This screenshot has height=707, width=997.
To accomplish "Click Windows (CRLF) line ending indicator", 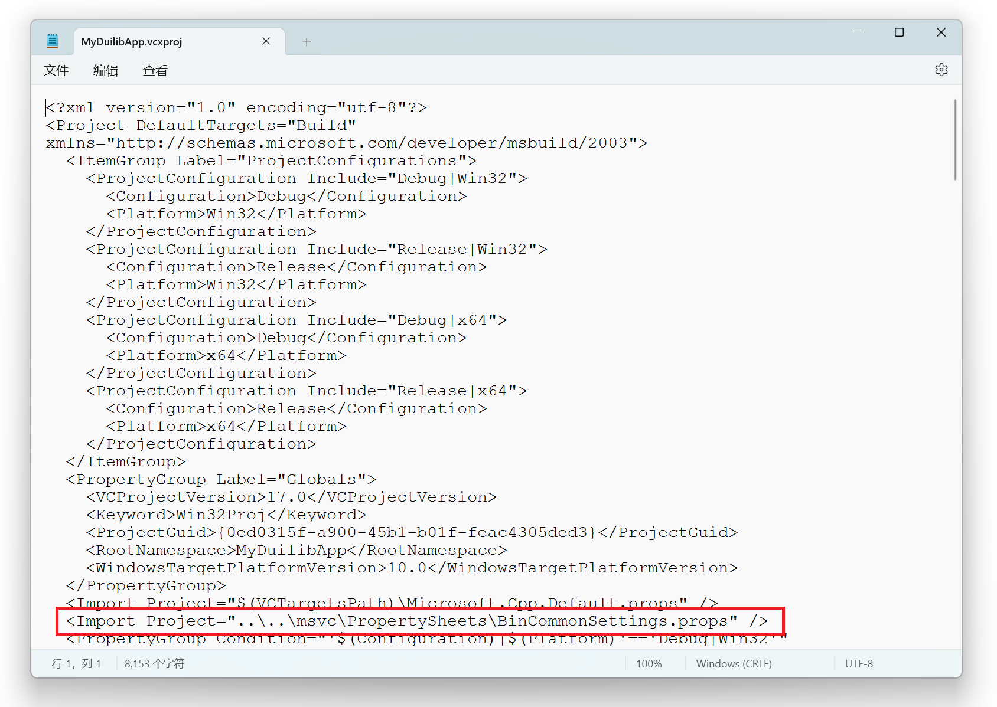I will click(734, 664).
